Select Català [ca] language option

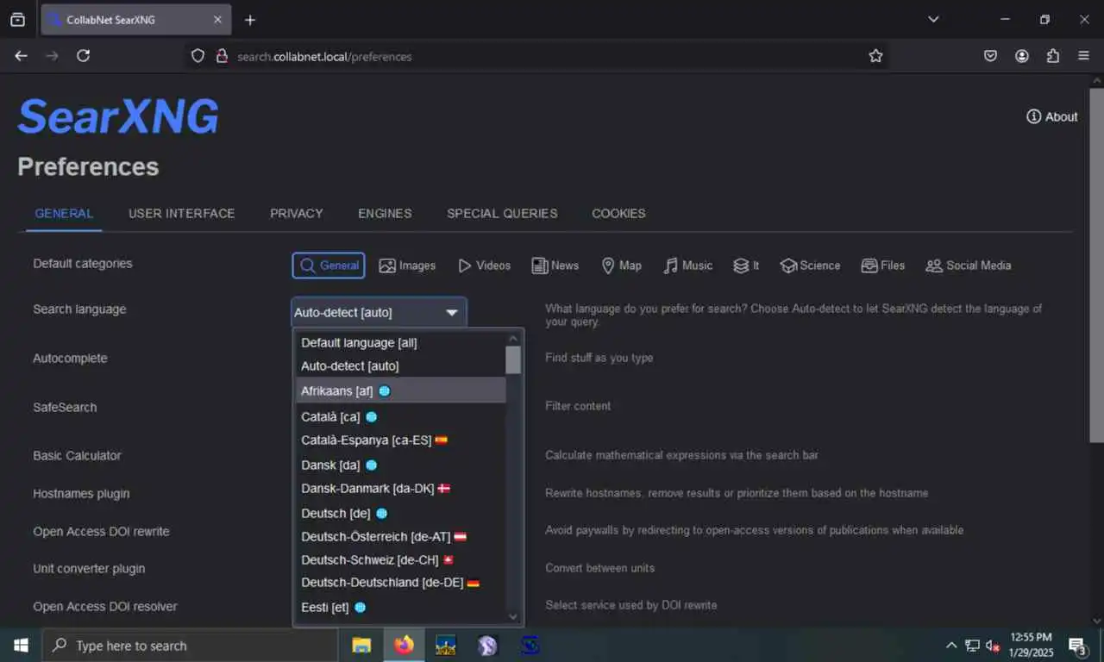pos(400,416)
